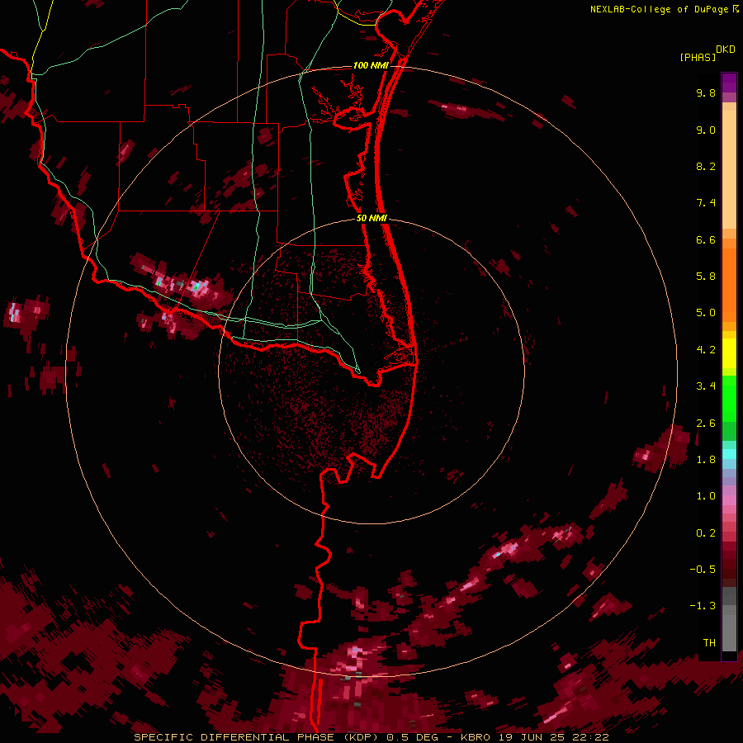
Task: Click the KBRO station identifier in caption
Action: tap(476, 737)
